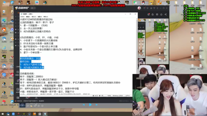Click the info circle icon in the music player
Viewport: 207px width, 116px height.
[x=42, y=106]
